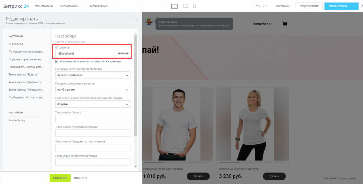Click the Предпросмотр button
Screen dimensions: 363x184
point(309,6)
